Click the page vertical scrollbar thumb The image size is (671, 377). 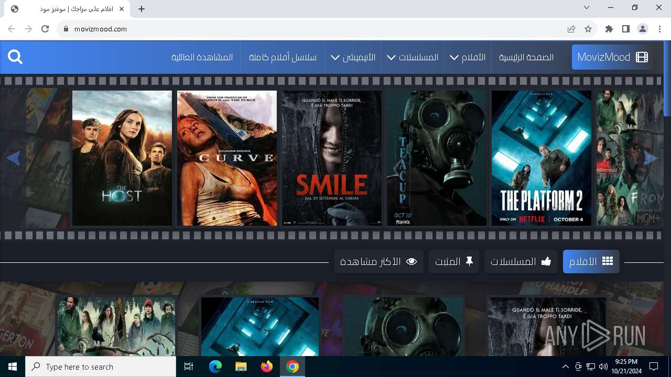click(667, 79)
